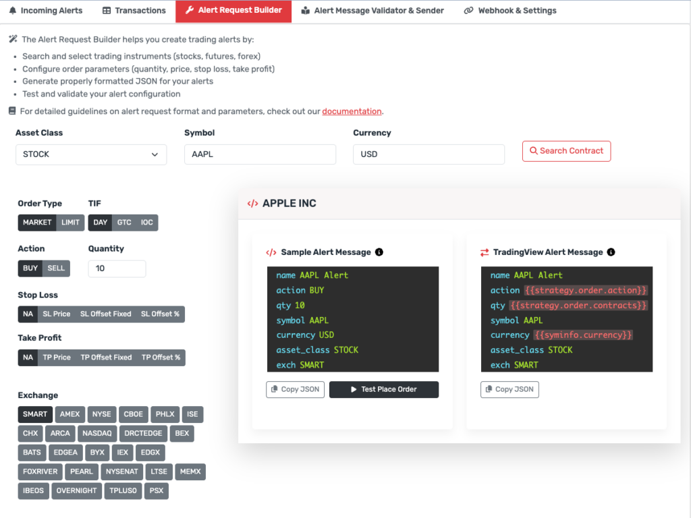Image resolution: width=691 pixels, height=518 pixels.
Task: Click the swap arrows icon beside TradingView Alert Message
Action: [x=485, y=252]
